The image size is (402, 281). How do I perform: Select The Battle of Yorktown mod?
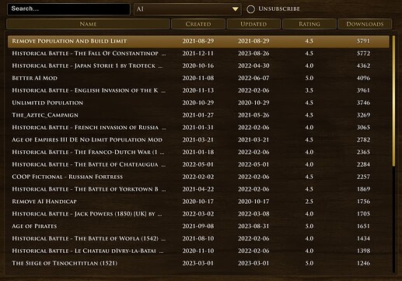point(198,189)
